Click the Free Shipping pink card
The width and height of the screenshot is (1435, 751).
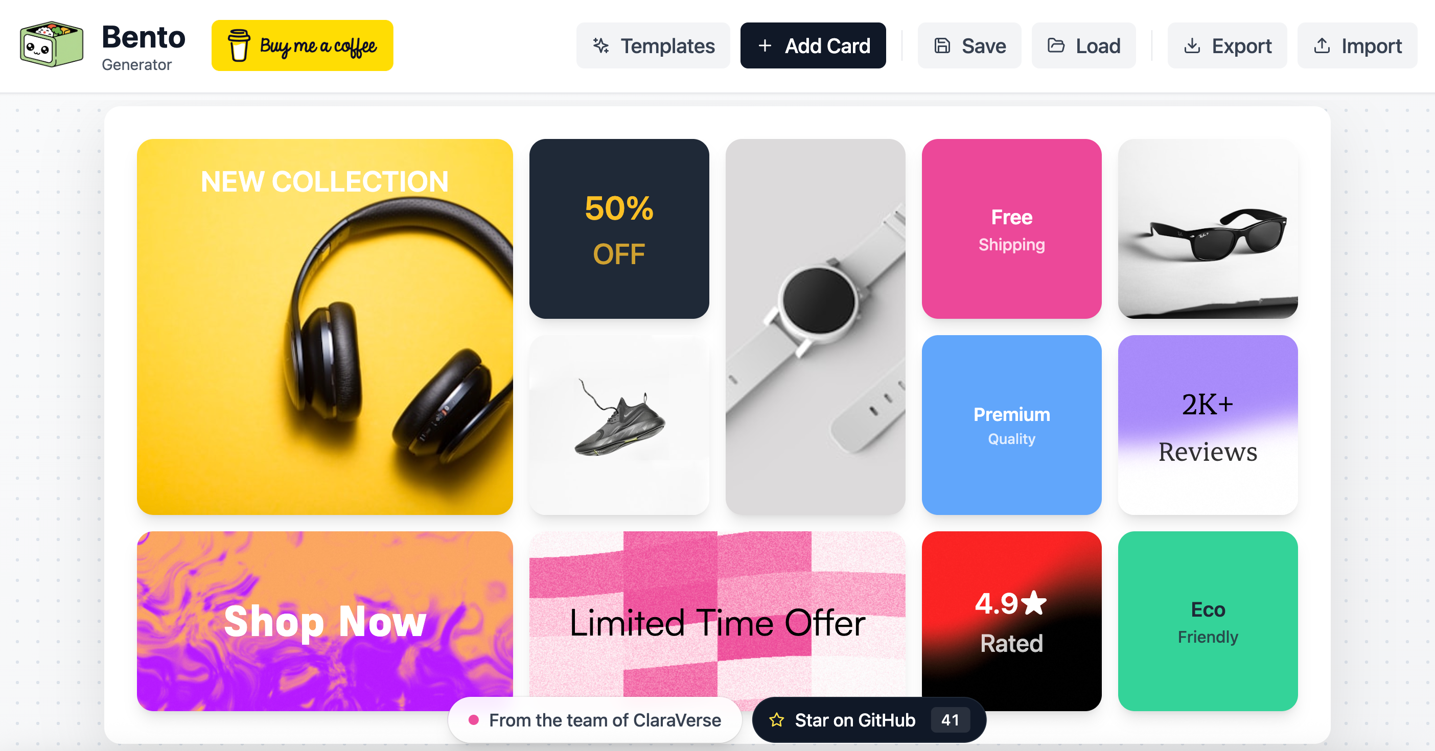(1011, 229)
